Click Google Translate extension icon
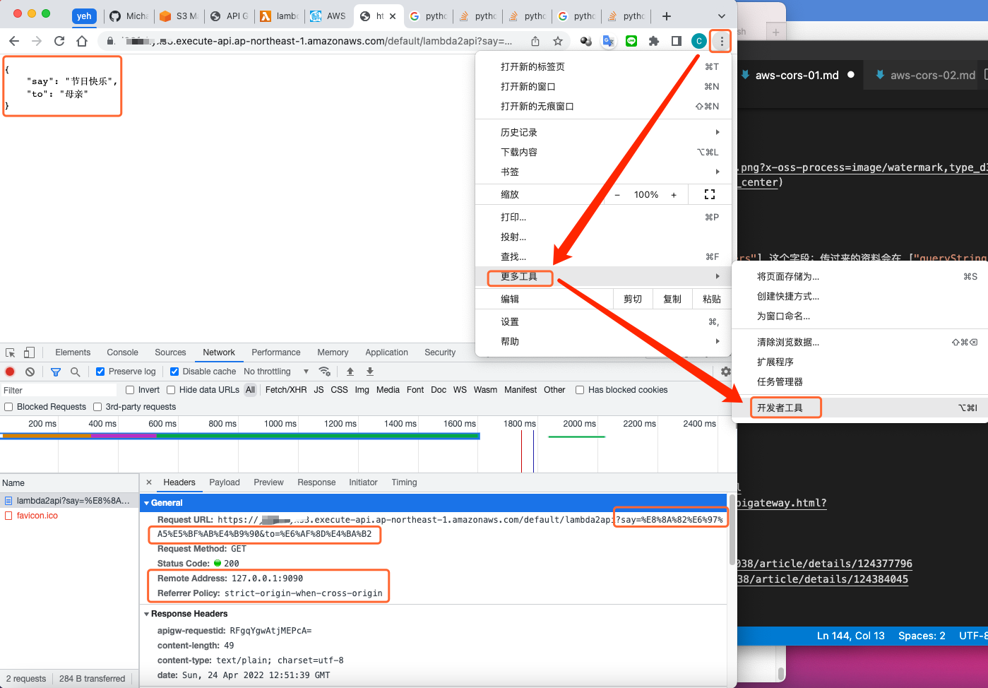Image resolution: width=988 pixels, height=688 pixels. click(x=609, y=41)
